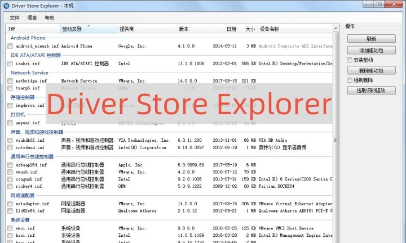Check the netbridge.inf row checkbox
Viewport: 406px width, 243px height.
(10, 81)
